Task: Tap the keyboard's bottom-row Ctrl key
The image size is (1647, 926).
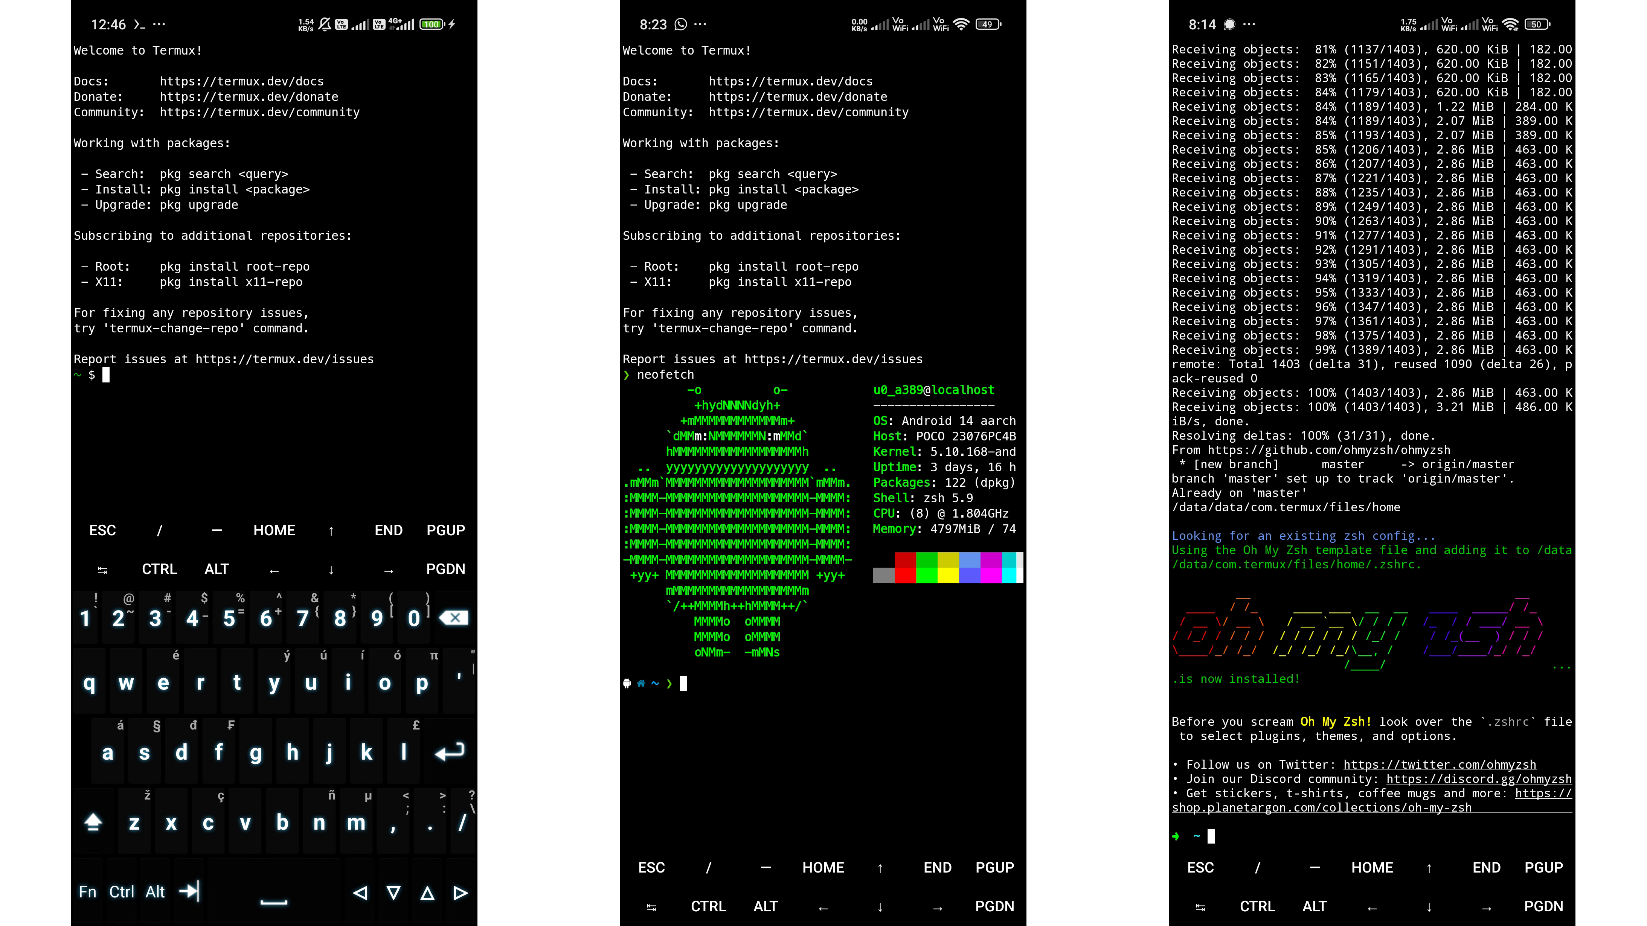Action: [x=122, y=892]
